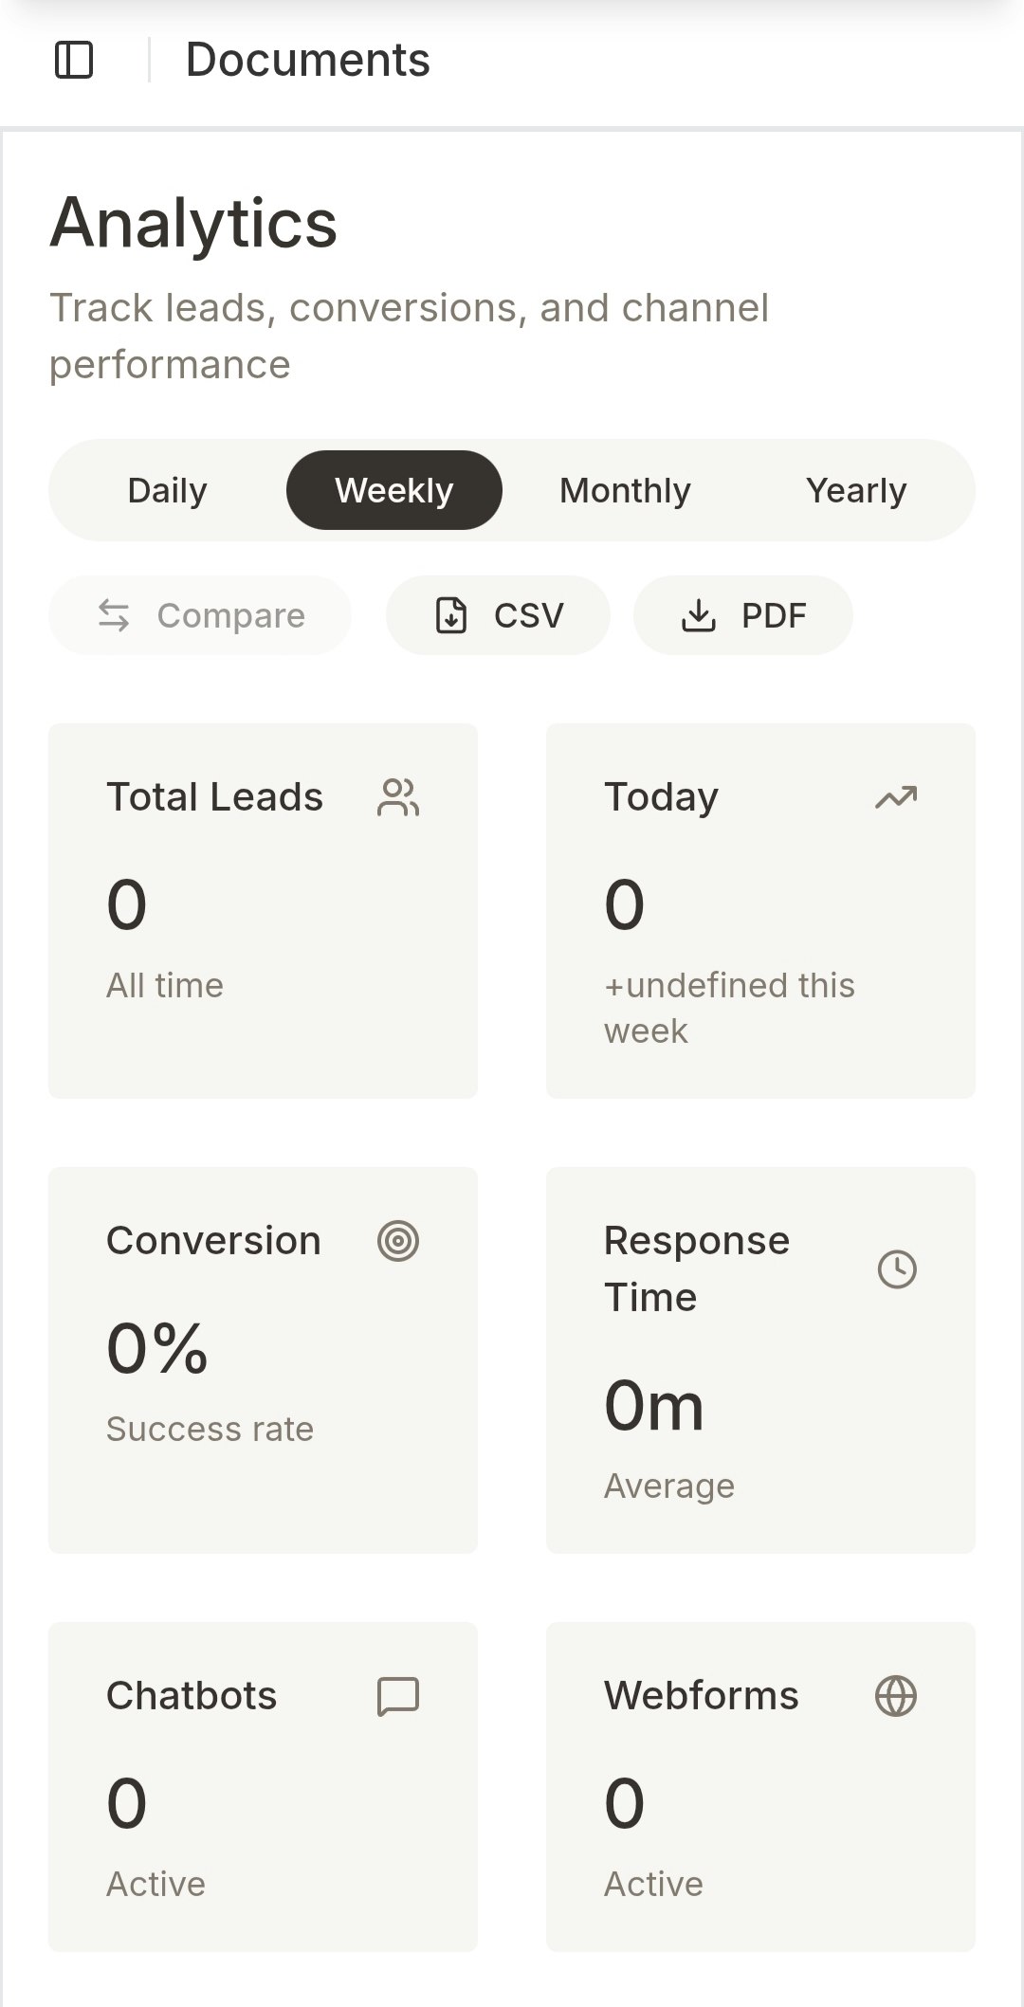
Task: Click the target icon on Conversion card
Action: pyautogui.click(x=398, y=1240)
